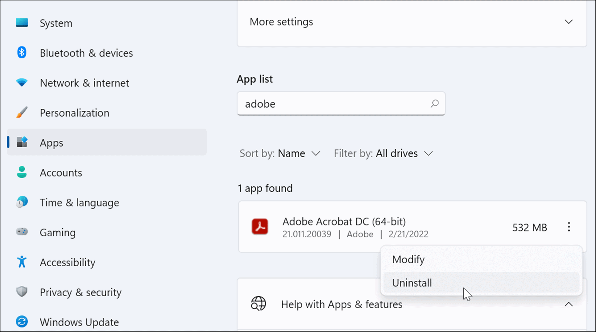Click the Time & language globe icon
This screenshot has width=596, height=332.
point(22,202)
